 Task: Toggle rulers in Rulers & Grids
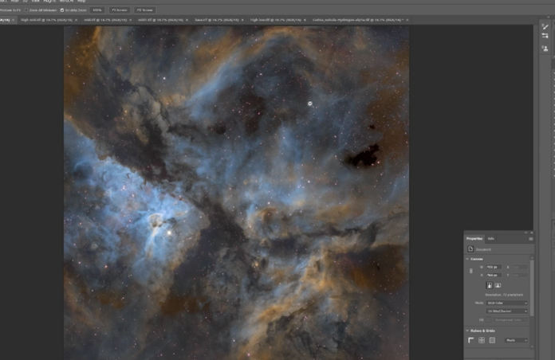click(471, 340)
